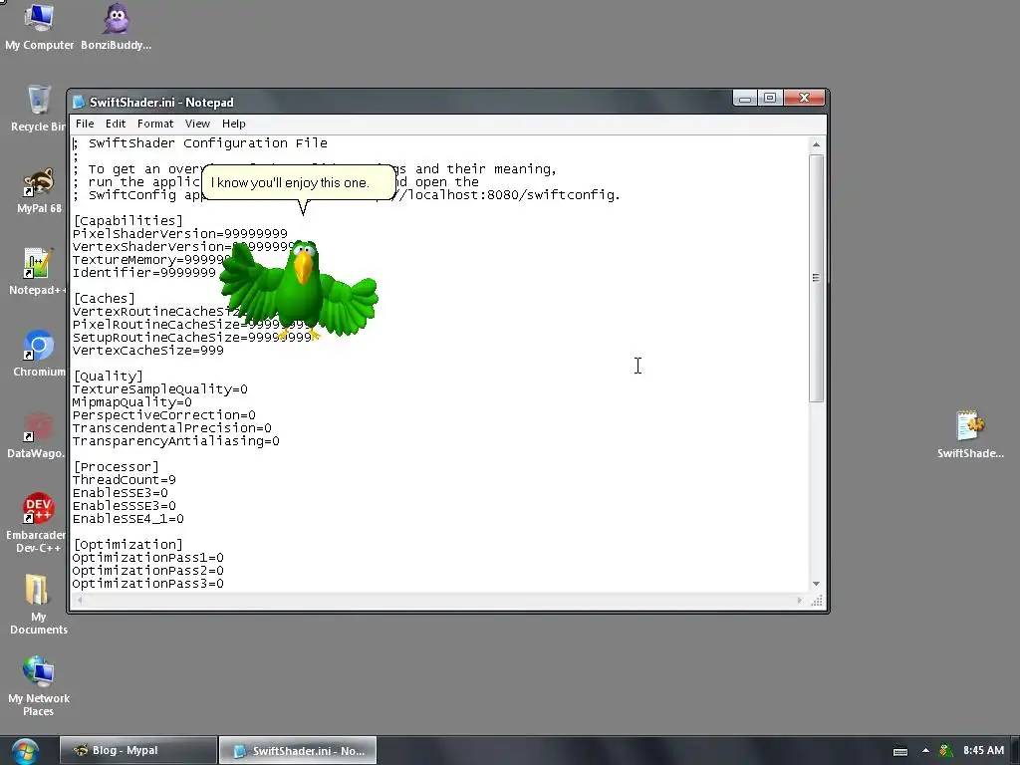Click the EnableSSE3=0 line
Screen dimensions: 1020x765
coord(120,493)
